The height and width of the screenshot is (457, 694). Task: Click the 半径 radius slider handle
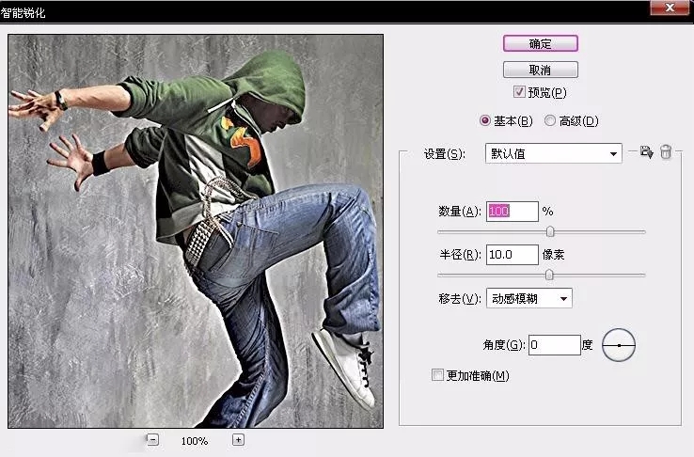(x=549, y=275)
